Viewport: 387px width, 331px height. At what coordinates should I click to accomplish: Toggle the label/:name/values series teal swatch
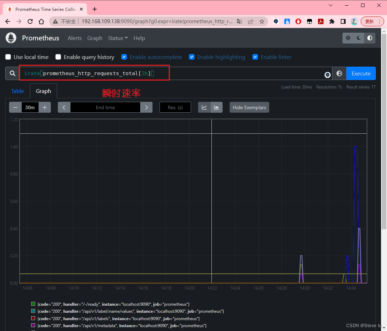[33, 311]
